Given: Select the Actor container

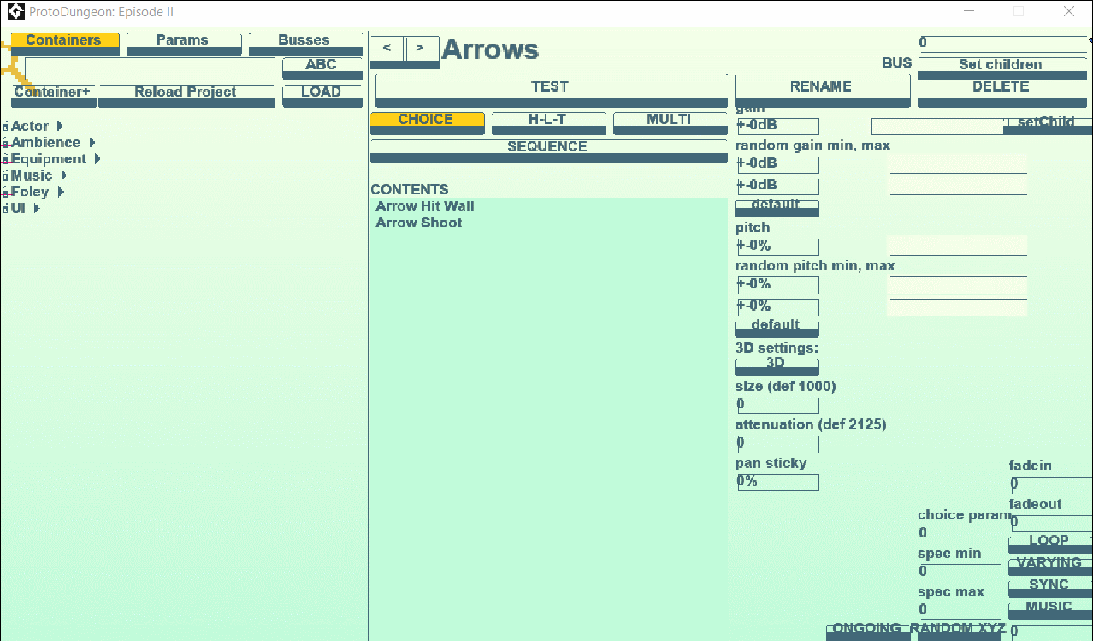Looking at the screenshot, I should point(30,127).
